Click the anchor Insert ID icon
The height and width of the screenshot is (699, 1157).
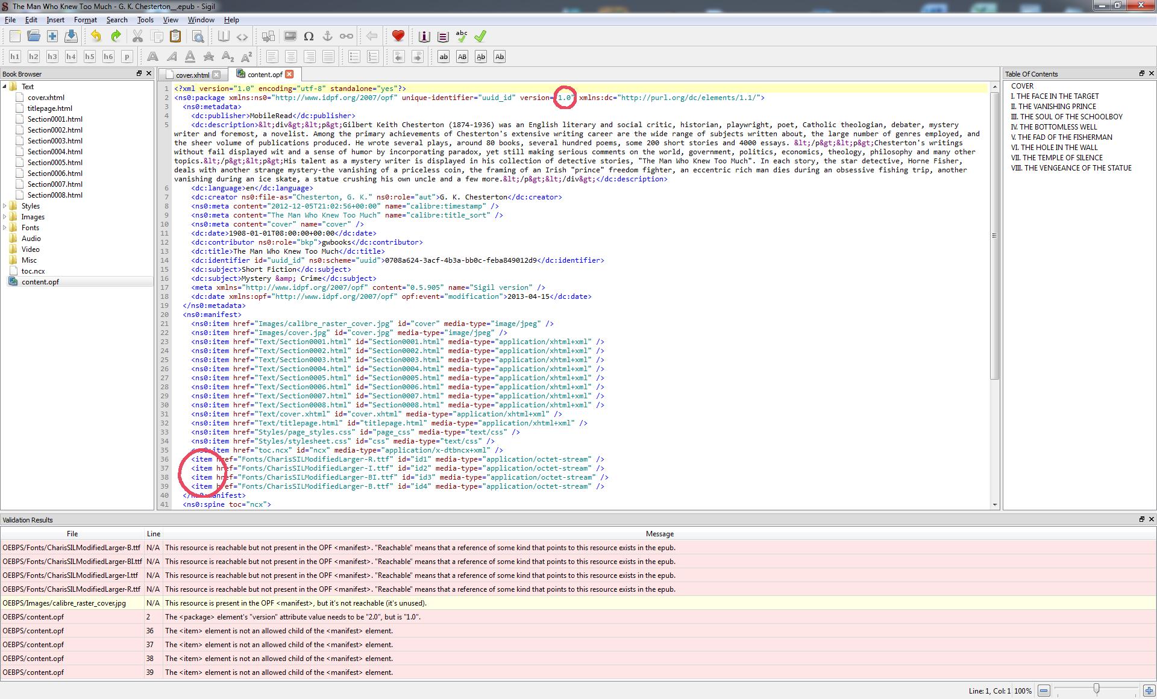pos(327,37)
